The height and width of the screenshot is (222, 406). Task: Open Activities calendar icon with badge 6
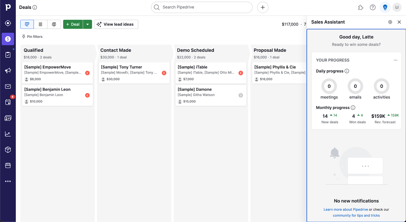point(8,102)
